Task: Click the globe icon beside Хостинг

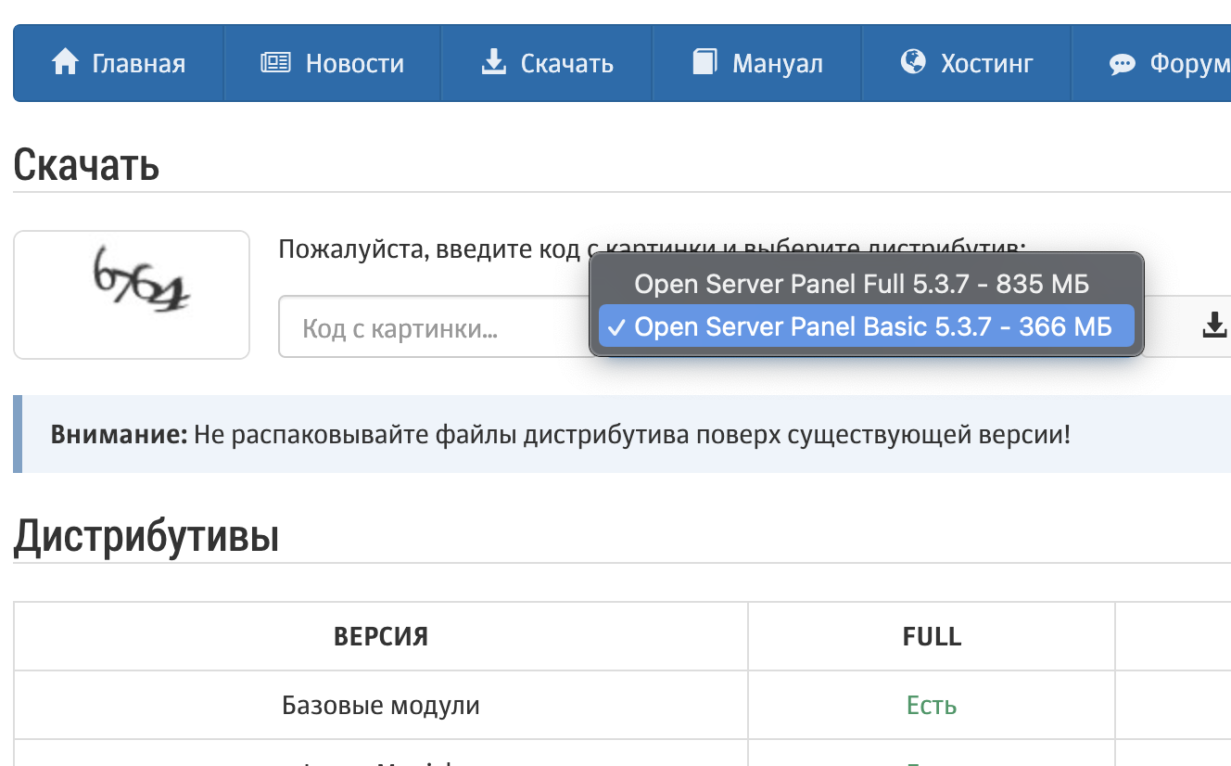Action: click(x=913, y=62)
